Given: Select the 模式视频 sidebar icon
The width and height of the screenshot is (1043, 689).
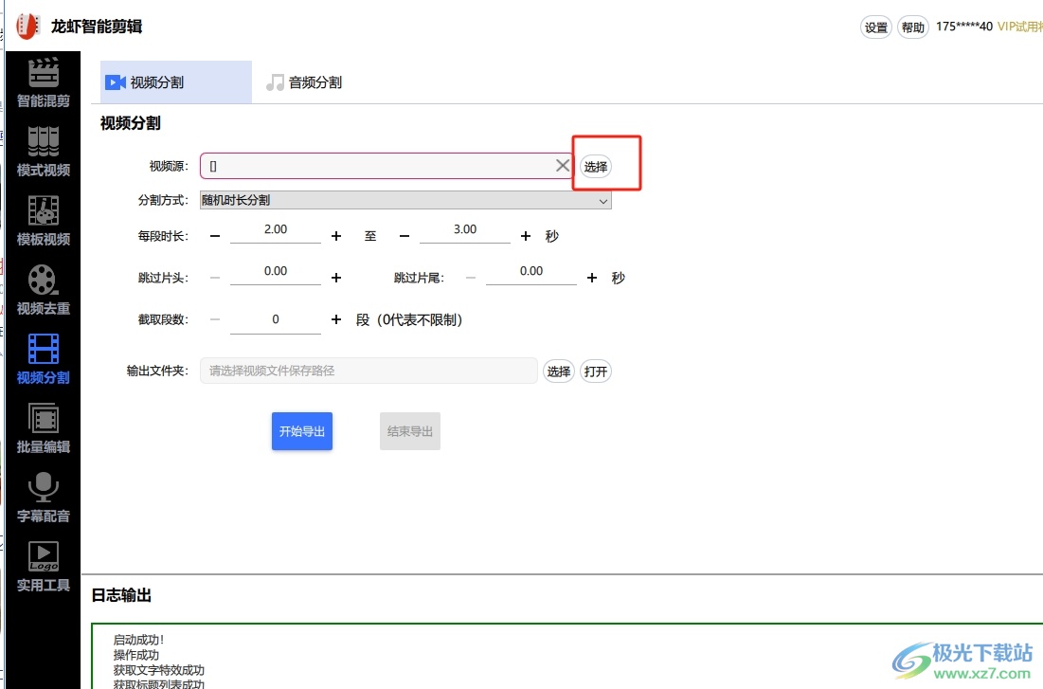Looking at the screenshot, I should click(44, 152).
